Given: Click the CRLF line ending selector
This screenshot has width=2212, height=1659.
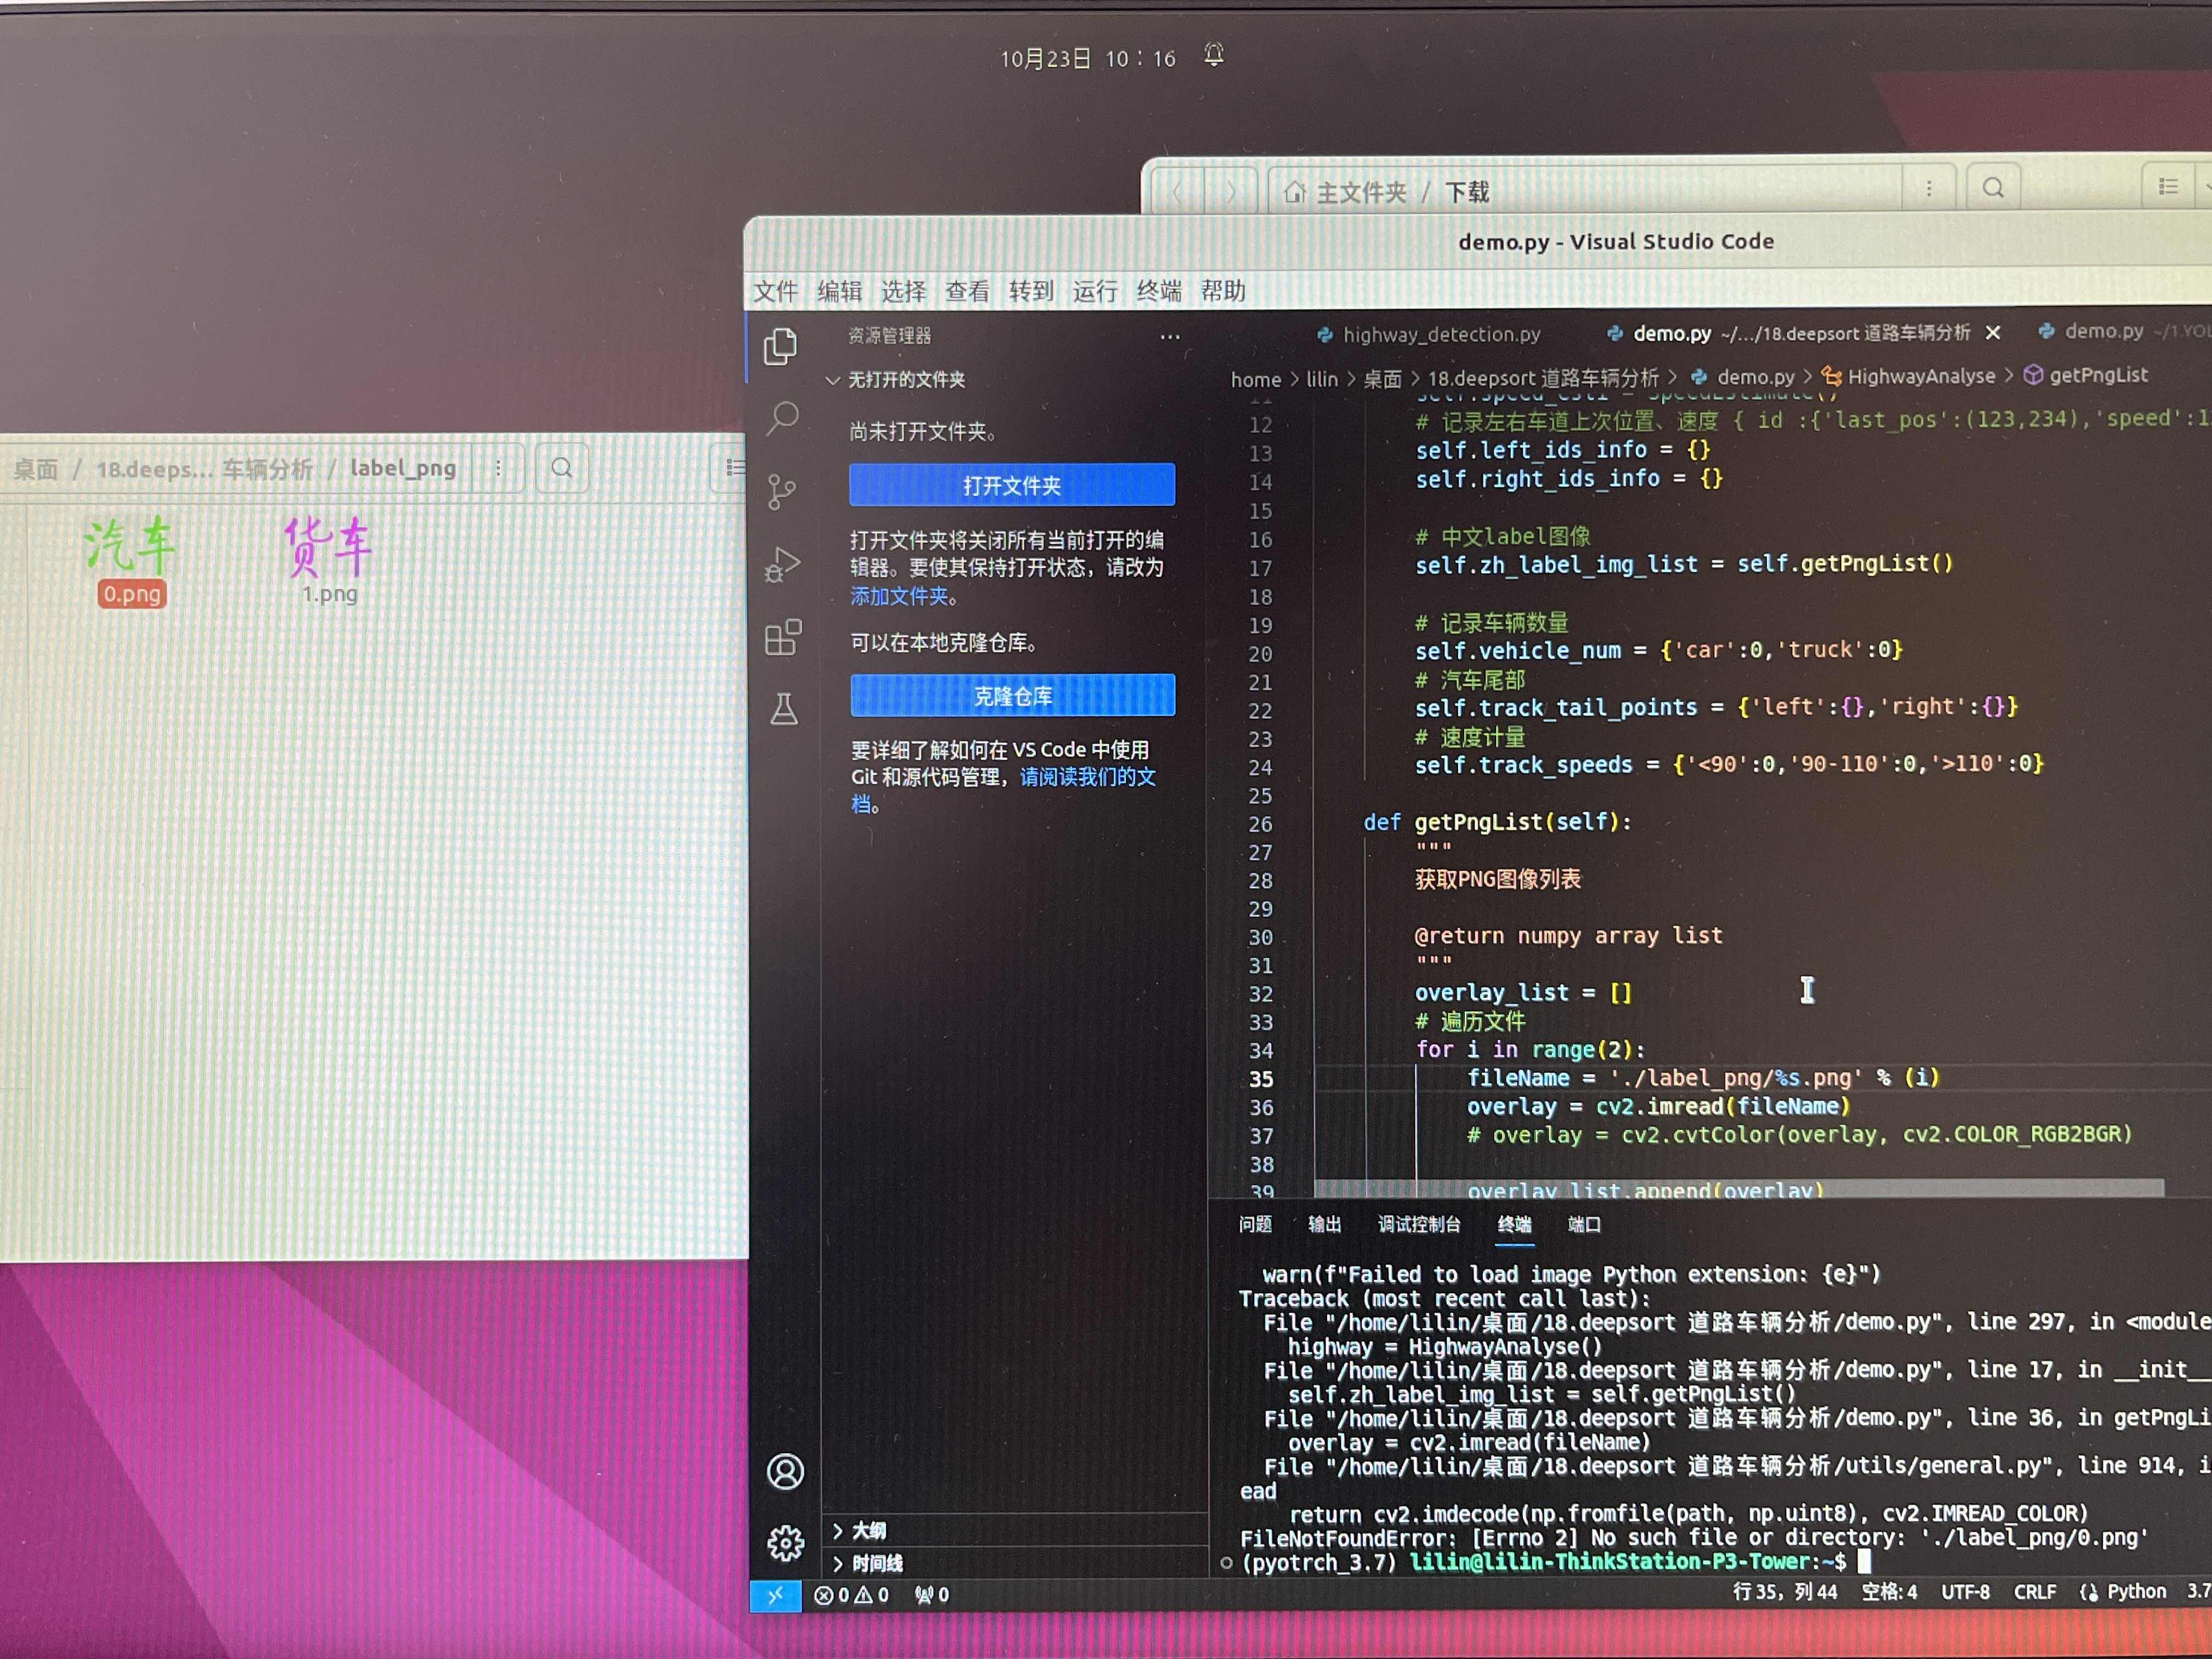Looking at the screenshot, I should coord(2034,1592).
